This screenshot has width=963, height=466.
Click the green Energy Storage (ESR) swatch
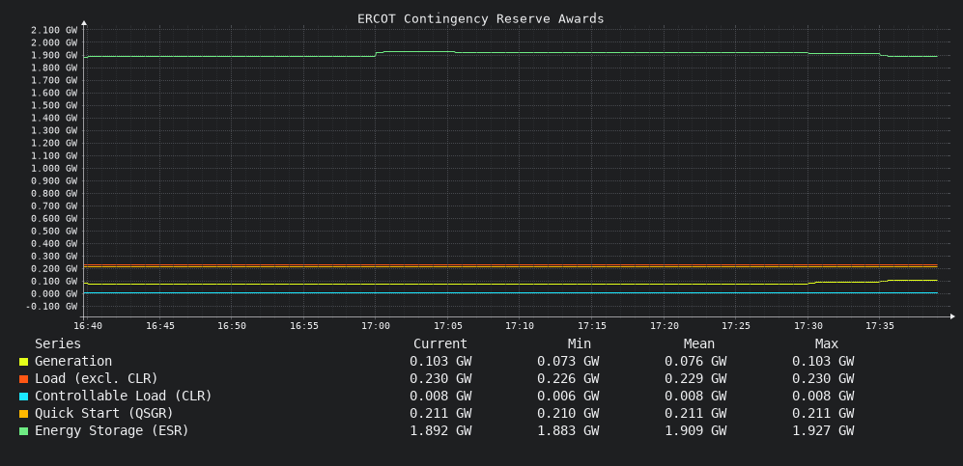(23, 431)
